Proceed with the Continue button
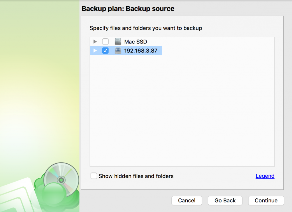The image size is (292, 212). point(266,200)
